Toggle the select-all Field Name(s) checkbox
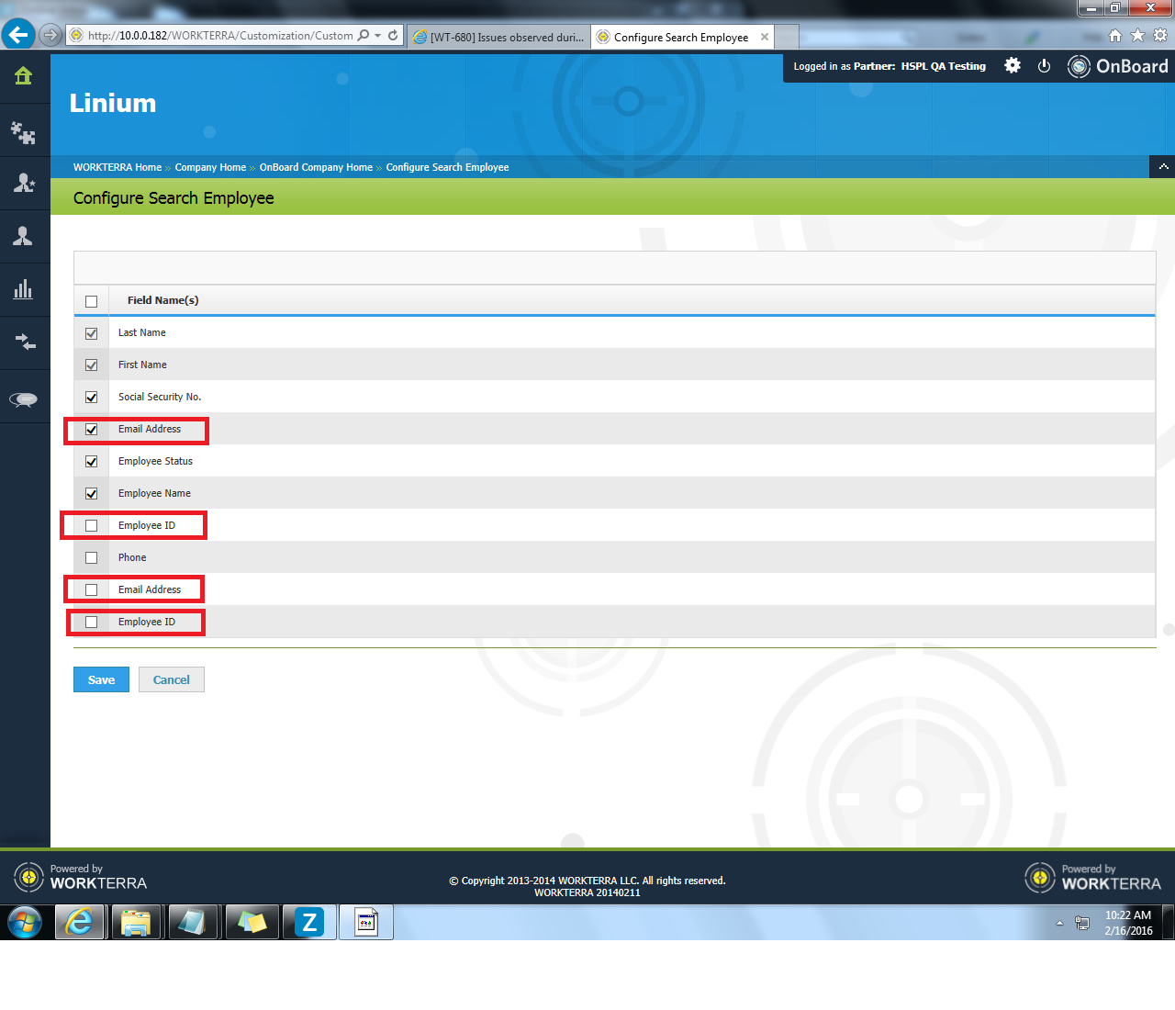The image size is (1175, 1010). pos(92,301)
